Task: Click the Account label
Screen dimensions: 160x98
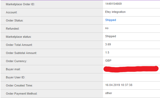Action: (12, 12)
